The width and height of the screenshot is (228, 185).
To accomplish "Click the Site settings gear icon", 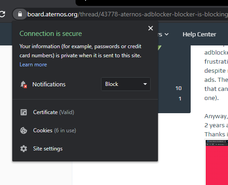I will tap(24, 149).
